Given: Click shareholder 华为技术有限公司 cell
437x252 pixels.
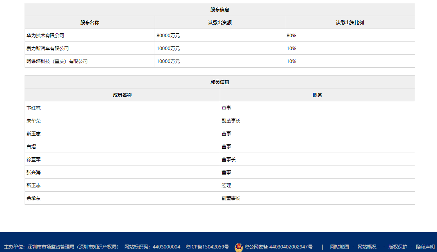Looking at the screenshot, I should click(x=45, y=36).
